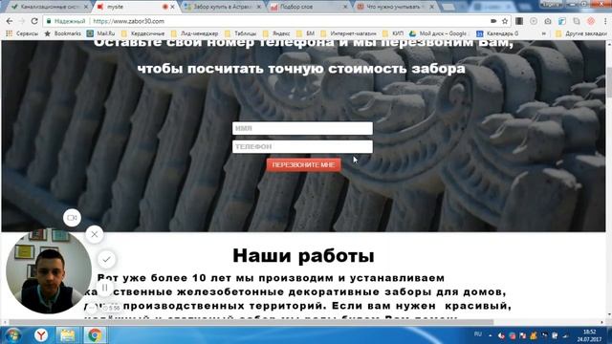Go back with the browser back arrow
Image resolution: width=612 pixels, height=344 pixels.
pyautogui.click(x=10, y=21)
